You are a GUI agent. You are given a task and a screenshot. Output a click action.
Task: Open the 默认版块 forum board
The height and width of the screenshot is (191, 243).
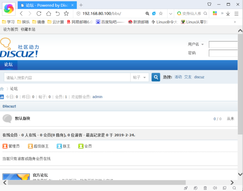(22, 119)
